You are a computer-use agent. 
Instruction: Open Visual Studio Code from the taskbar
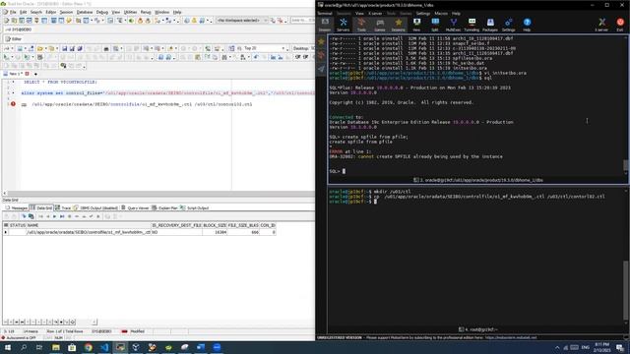[x=104, y=347]
